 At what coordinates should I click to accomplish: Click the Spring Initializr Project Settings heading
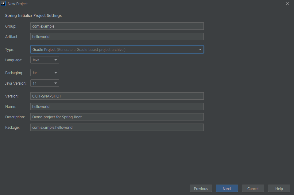pos(33,16)
